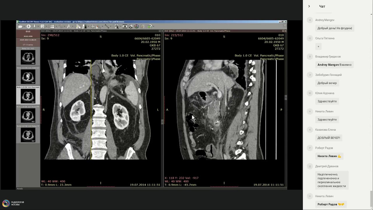Viewport: 373px width, 210px height.
Task: Expand the open-folder dropdown arrow
Action: click(x=24, y=26)
